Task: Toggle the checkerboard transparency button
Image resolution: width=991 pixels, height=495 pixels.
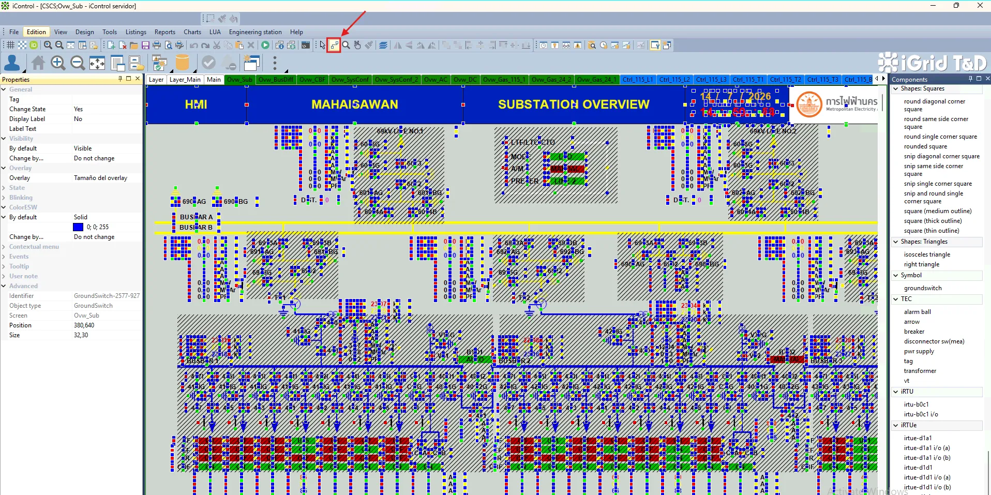Action: (x=22, y=46)
